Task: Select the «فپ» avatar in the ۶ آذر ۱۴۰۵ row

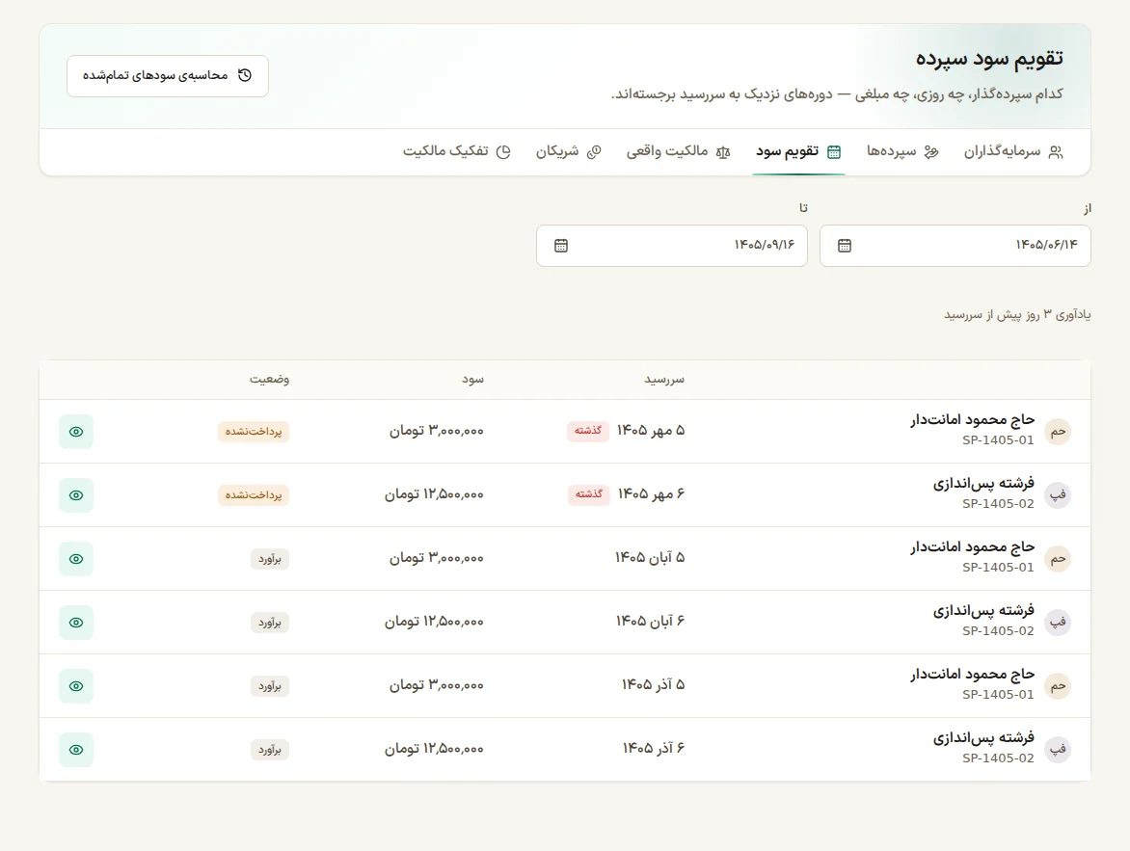Action: point(1058,750)
